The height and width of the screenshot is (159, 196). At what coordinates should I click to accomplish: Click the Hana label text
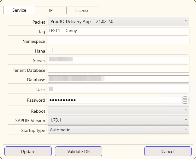[x=40, y=51]
